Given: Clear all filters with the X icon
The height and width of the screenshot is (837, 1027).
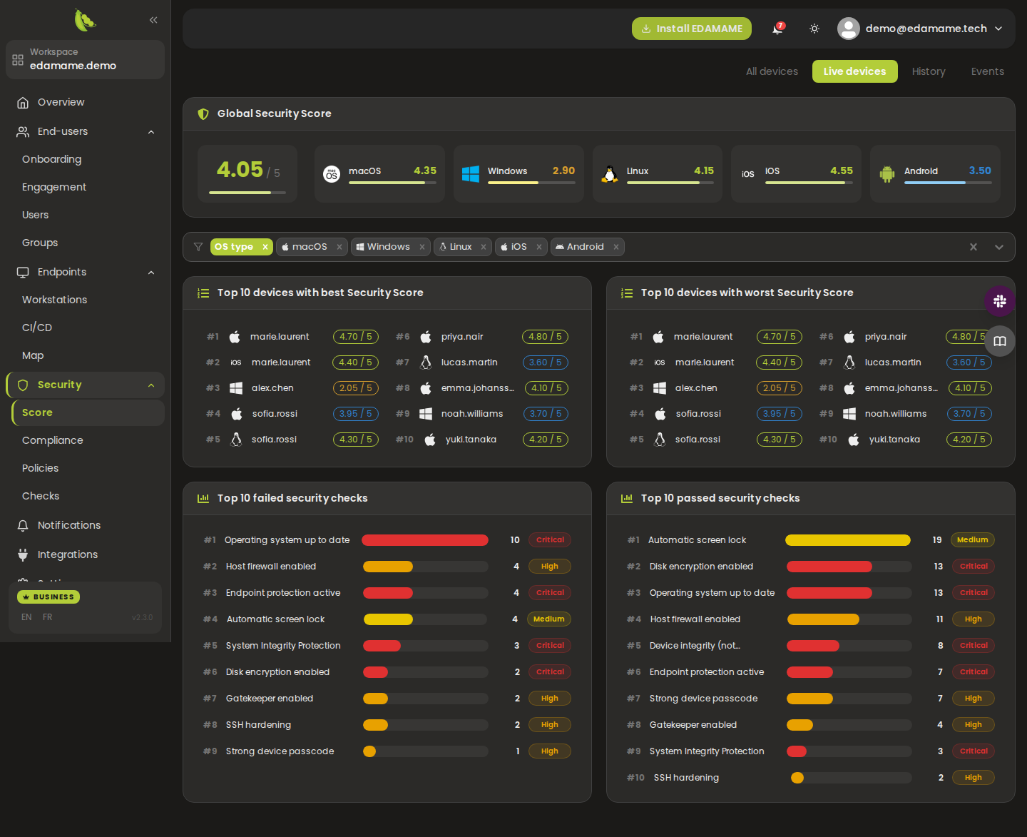Looking at the screenshot, I should (974, 247).
